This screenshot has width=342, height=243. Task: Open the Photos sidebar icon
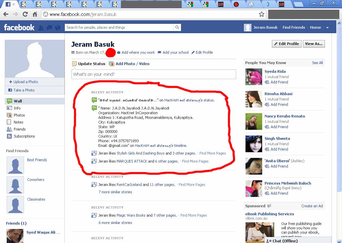coord(9,115)
